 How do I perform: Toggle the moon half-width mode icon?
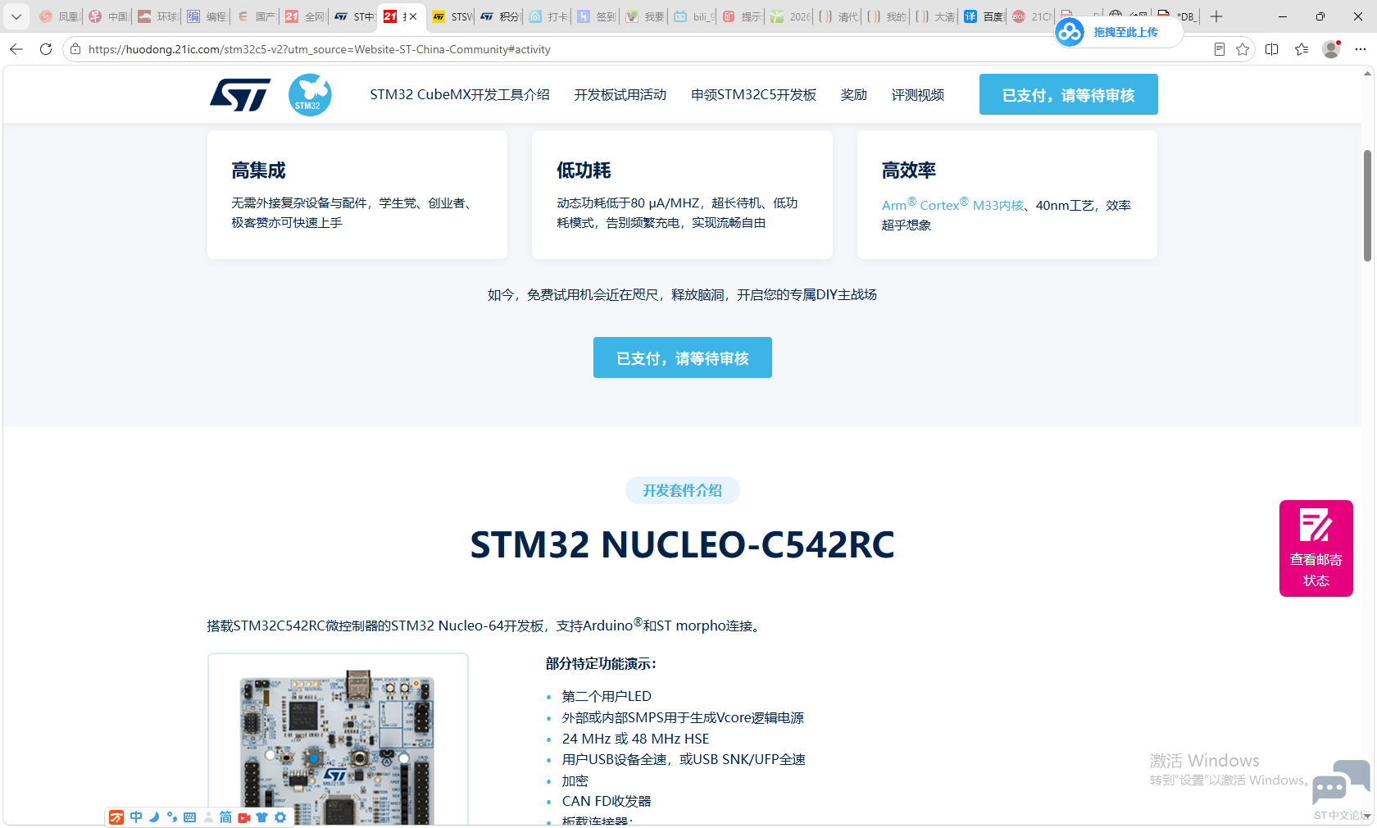(154, 817)
